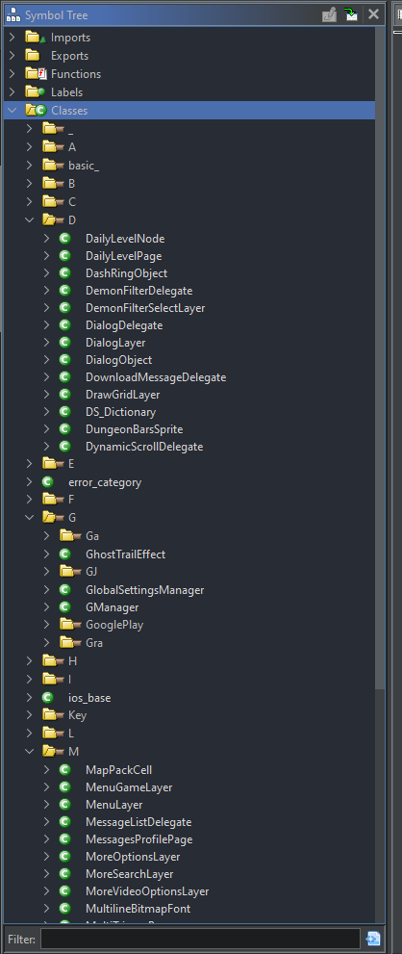This screenshot has width=402, height=954.
Task: Select the F folder row
Action: point(188,500)
